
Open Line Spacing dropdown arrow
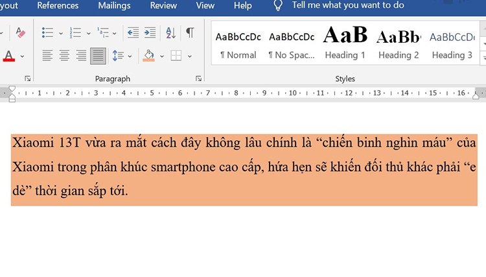point(130,56)
